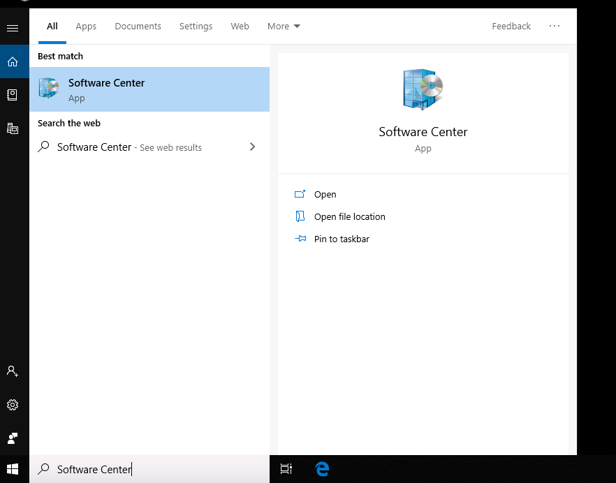Screen dimensions: 616x483
Task: Launch Microsoft Edge from the taskbar
Action: tap(322, 469)
